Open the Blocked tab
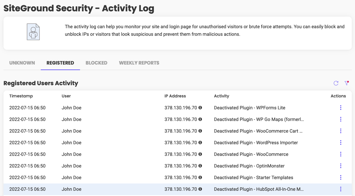The image size is (355, 196). (96, 63)
